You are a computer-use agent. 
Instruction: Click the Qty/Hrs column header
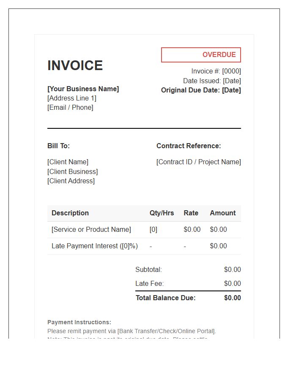coord(162,213)
